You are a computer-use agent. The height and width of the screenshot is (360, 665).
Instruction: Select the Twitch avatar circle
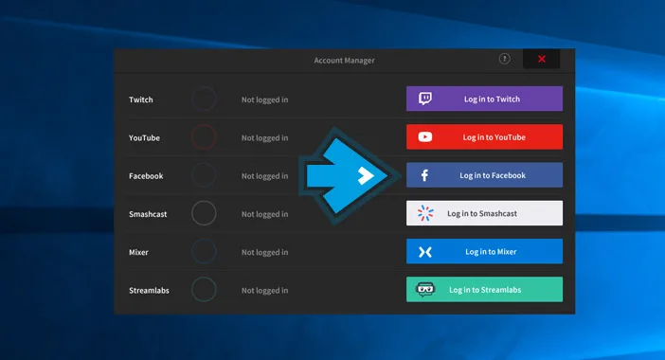(x=204, y=99)
